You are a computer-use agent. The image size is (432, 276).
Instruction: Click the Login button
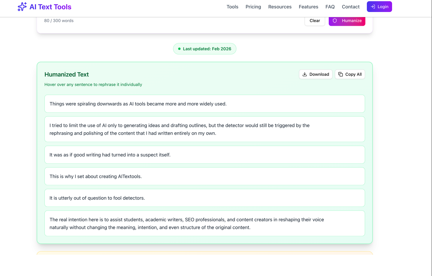point(379,6)
